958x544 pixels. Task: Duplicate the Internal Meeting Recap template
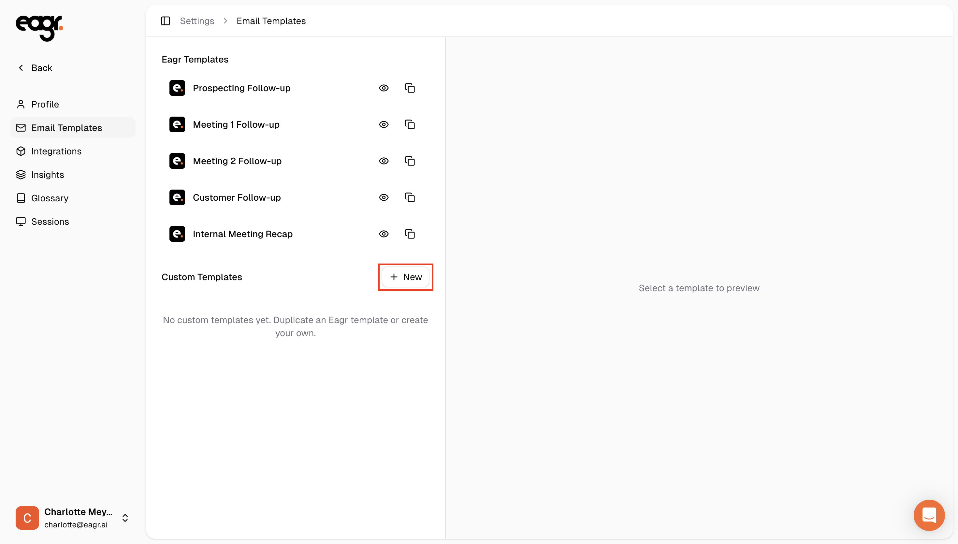(x=410, y=234)
